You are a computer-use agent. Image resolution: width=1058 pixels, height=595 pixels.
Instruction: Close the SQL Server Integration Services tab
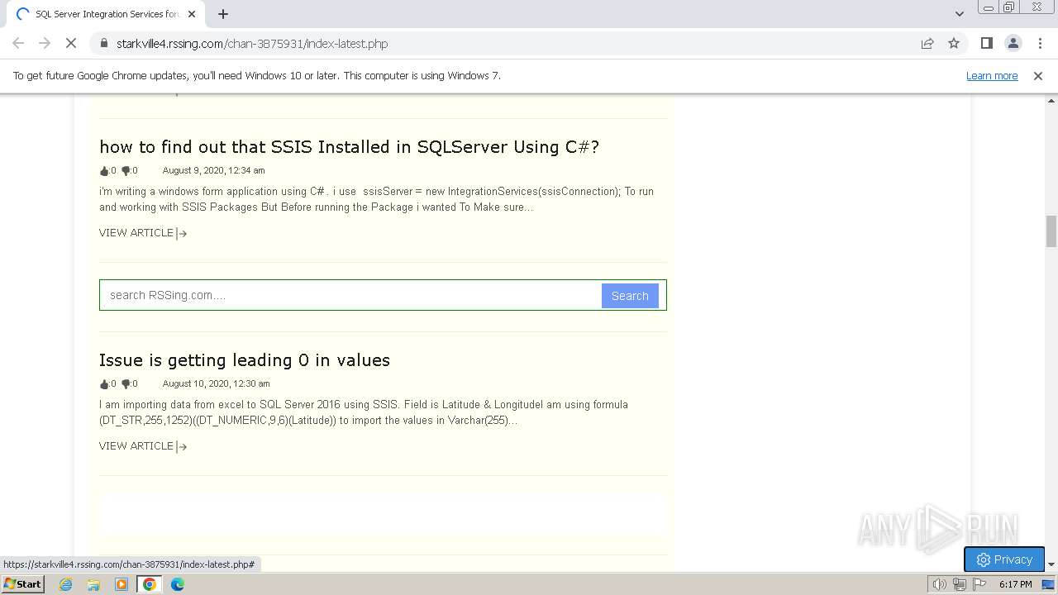click(x=192, y=14)
